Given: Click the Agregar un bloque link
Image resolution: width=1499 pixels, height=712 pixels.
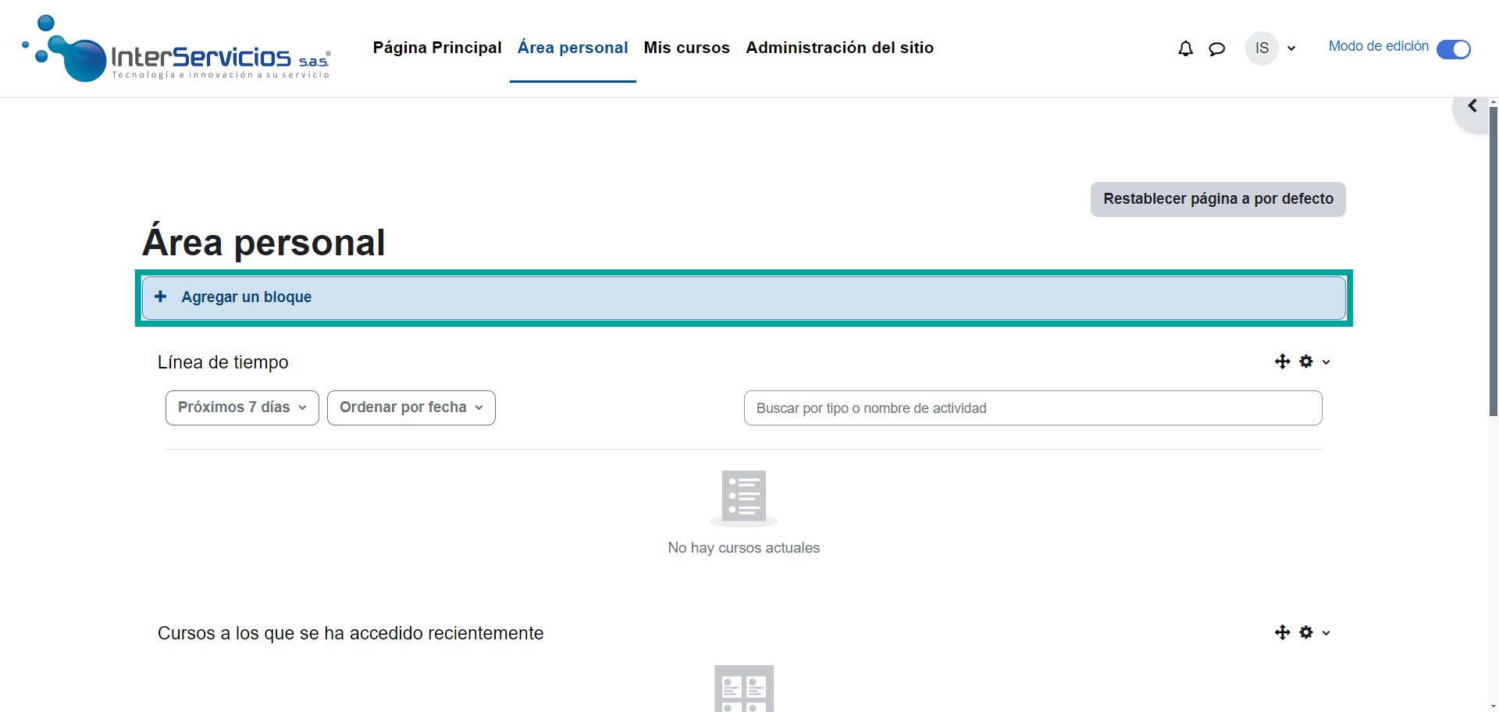Looking at the screenshot, I should [x=247, y=297].
